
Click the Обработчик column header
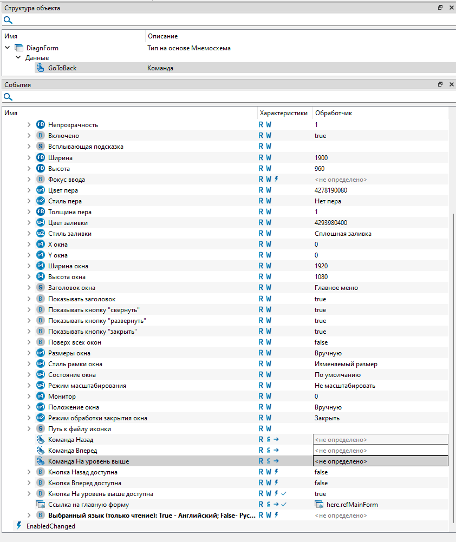pos(334,113)
